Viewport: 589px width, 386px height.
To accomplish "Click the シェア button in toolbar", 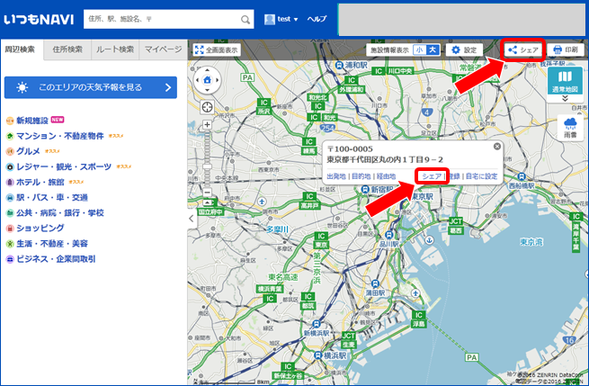I will point(523,50).
